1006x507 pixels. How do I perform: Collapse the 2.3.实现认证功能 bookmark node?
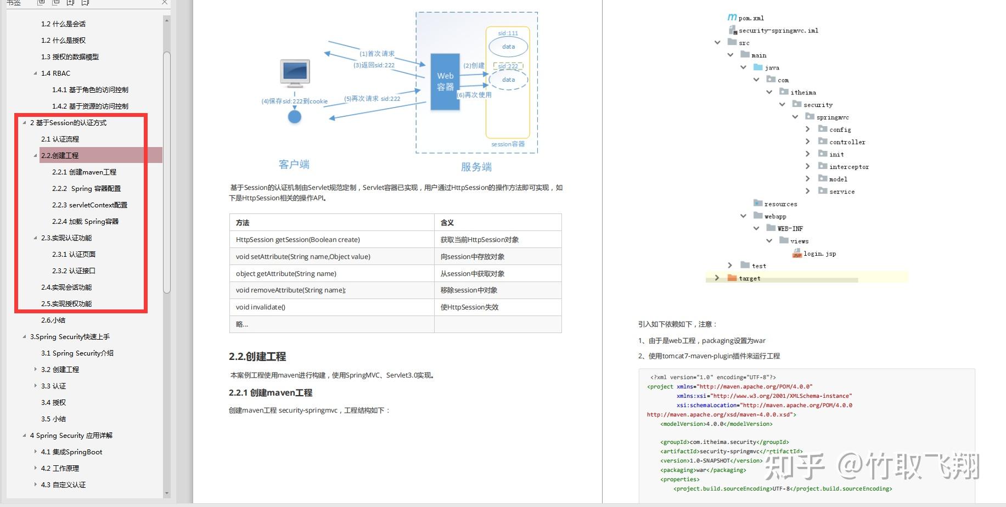(36, 238)
